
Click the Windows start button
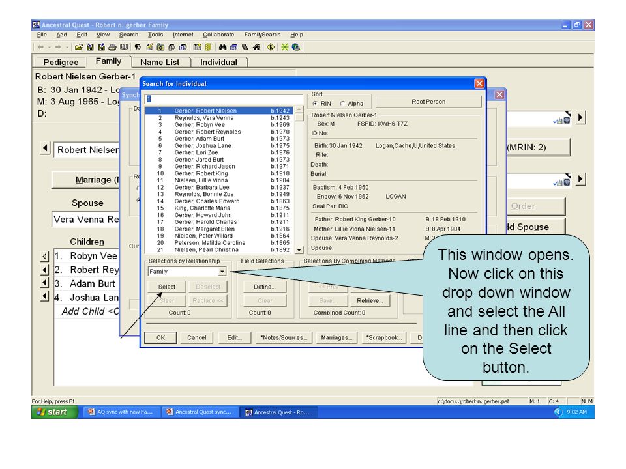(x=54, y=412)
